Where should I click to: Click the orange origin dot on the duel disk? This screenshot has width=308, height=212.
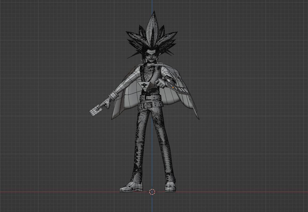click(x=173, y=87)
